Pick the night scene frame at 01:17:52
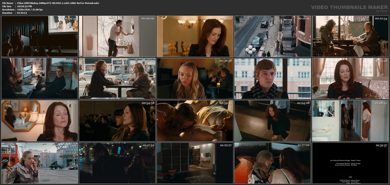The image size is (390, 185). click(117, 163)
